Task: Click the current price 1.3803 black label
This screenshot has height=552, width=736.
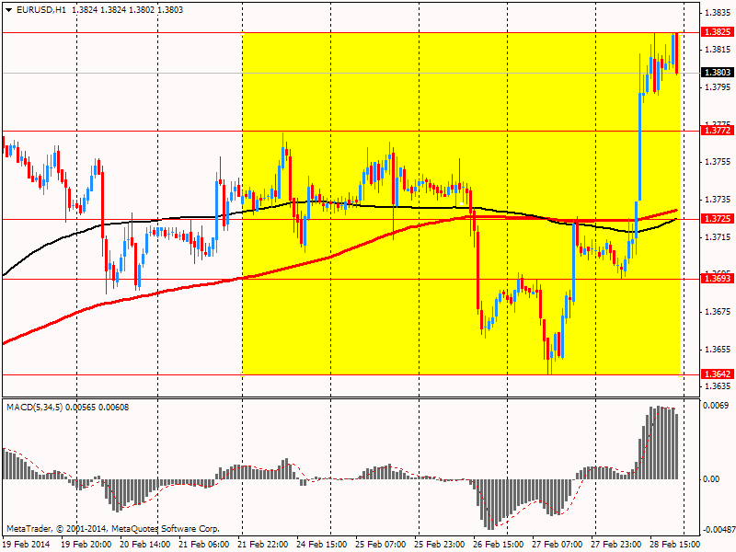Action: [x=718, y=73]
